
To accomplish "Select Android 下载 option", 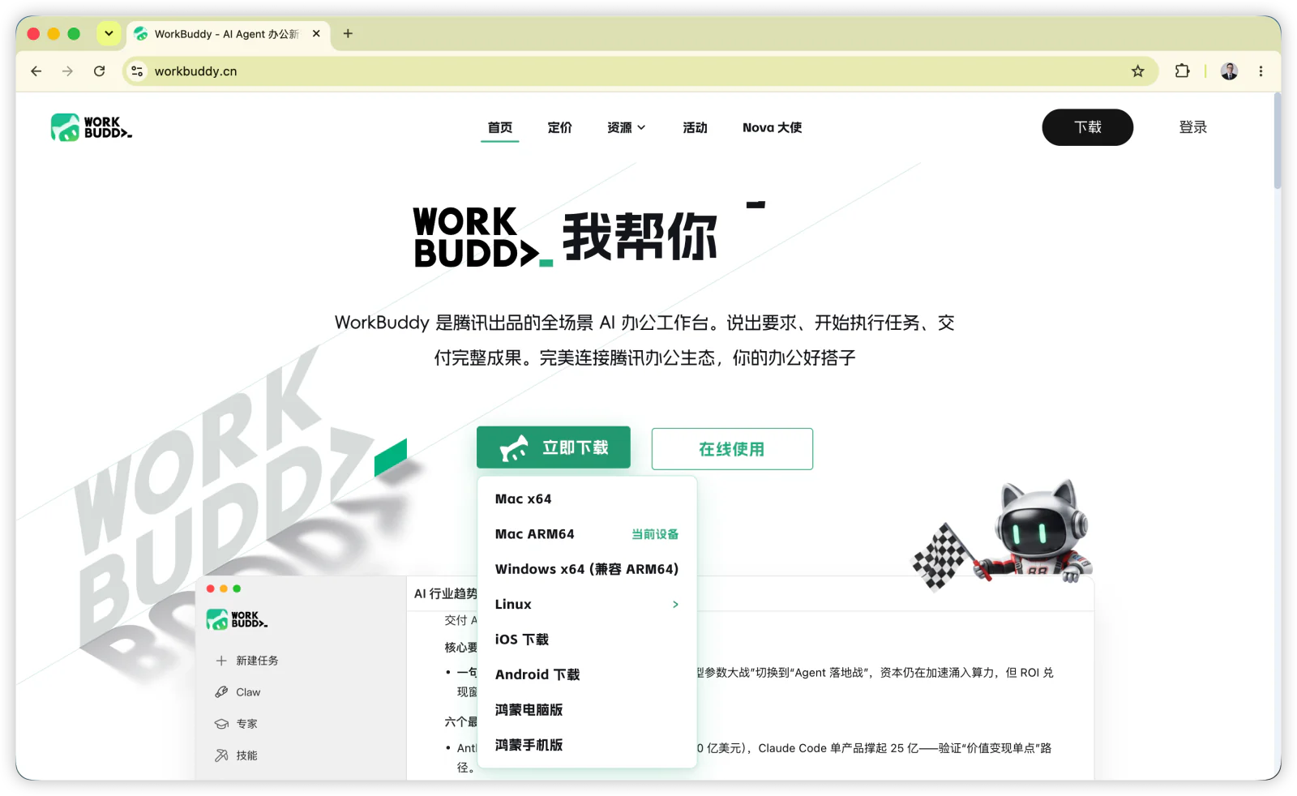I will tap(587, 674).
